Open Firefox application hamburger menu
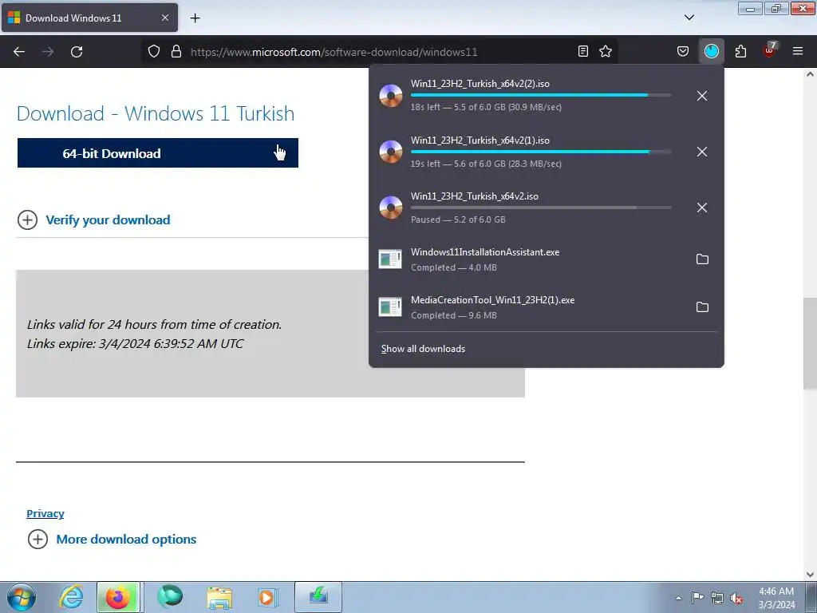This screenshot has width=817, height=613. 798,51
